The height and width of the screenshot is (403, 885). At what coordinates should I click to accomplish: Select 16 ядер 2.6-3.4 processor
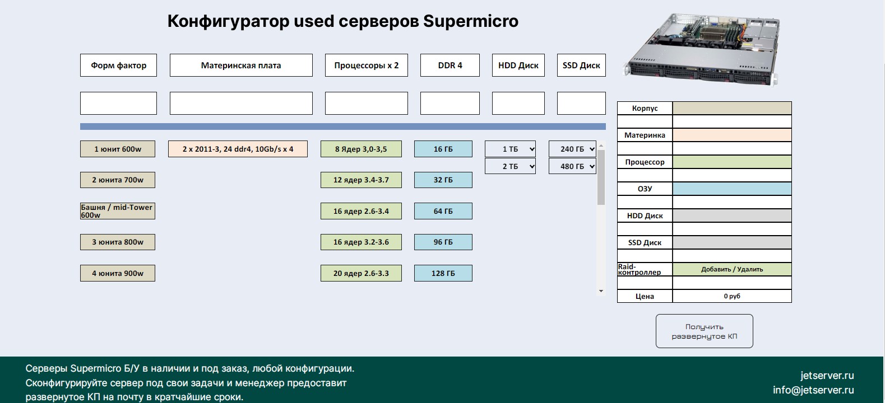click(361, 211)
